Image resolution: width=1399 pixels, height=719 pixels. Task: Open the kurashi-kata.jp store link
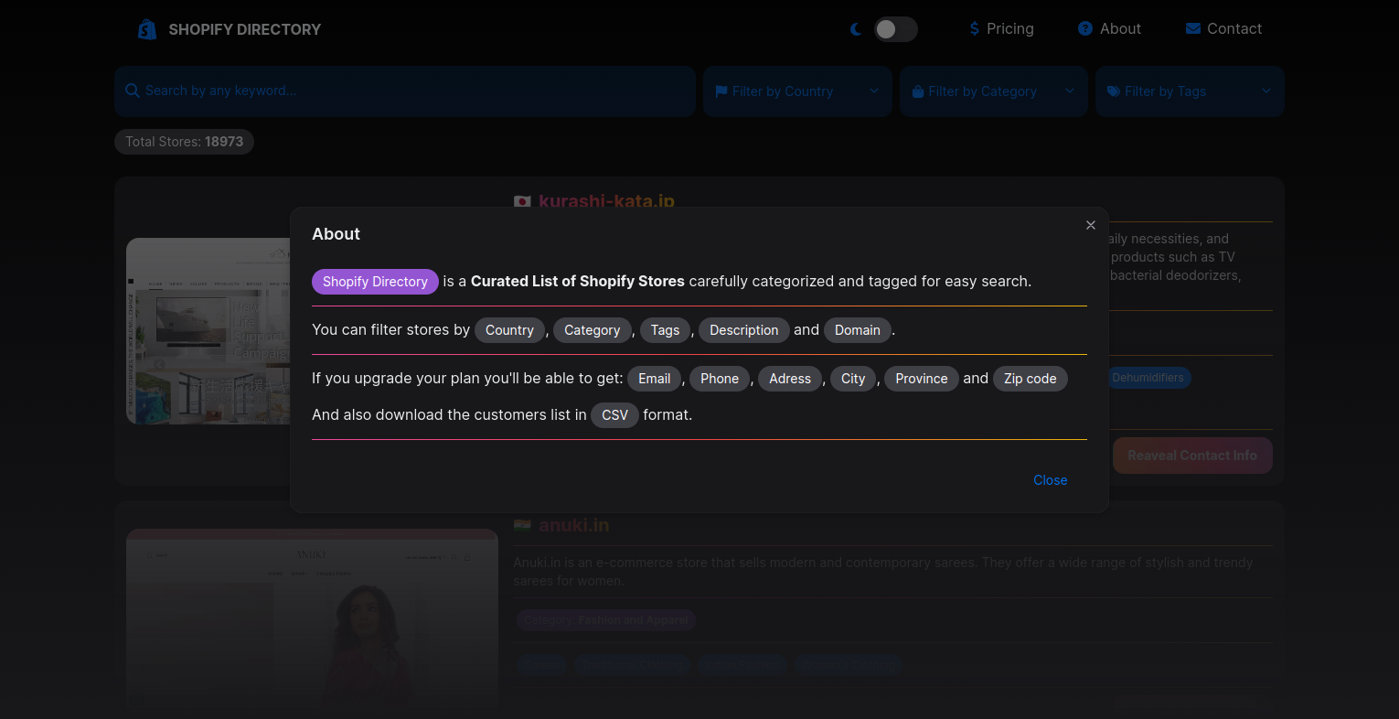coord(606,200)
